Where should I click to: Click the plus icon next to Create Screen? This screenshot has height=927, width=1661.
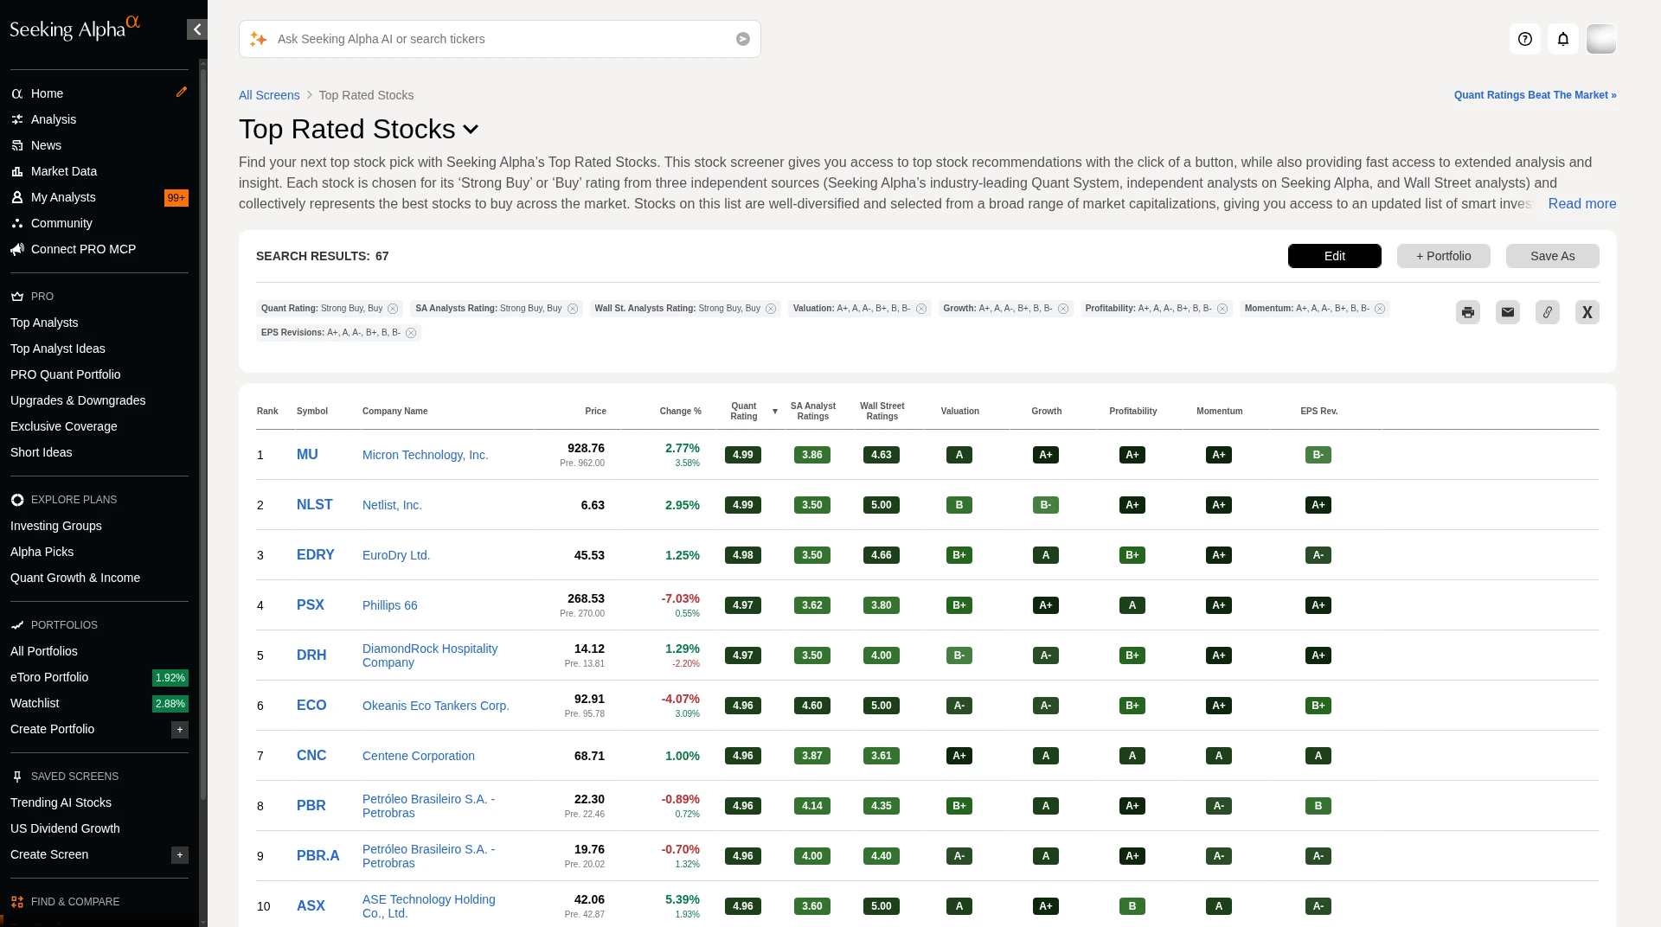click(x=180, y=855)
